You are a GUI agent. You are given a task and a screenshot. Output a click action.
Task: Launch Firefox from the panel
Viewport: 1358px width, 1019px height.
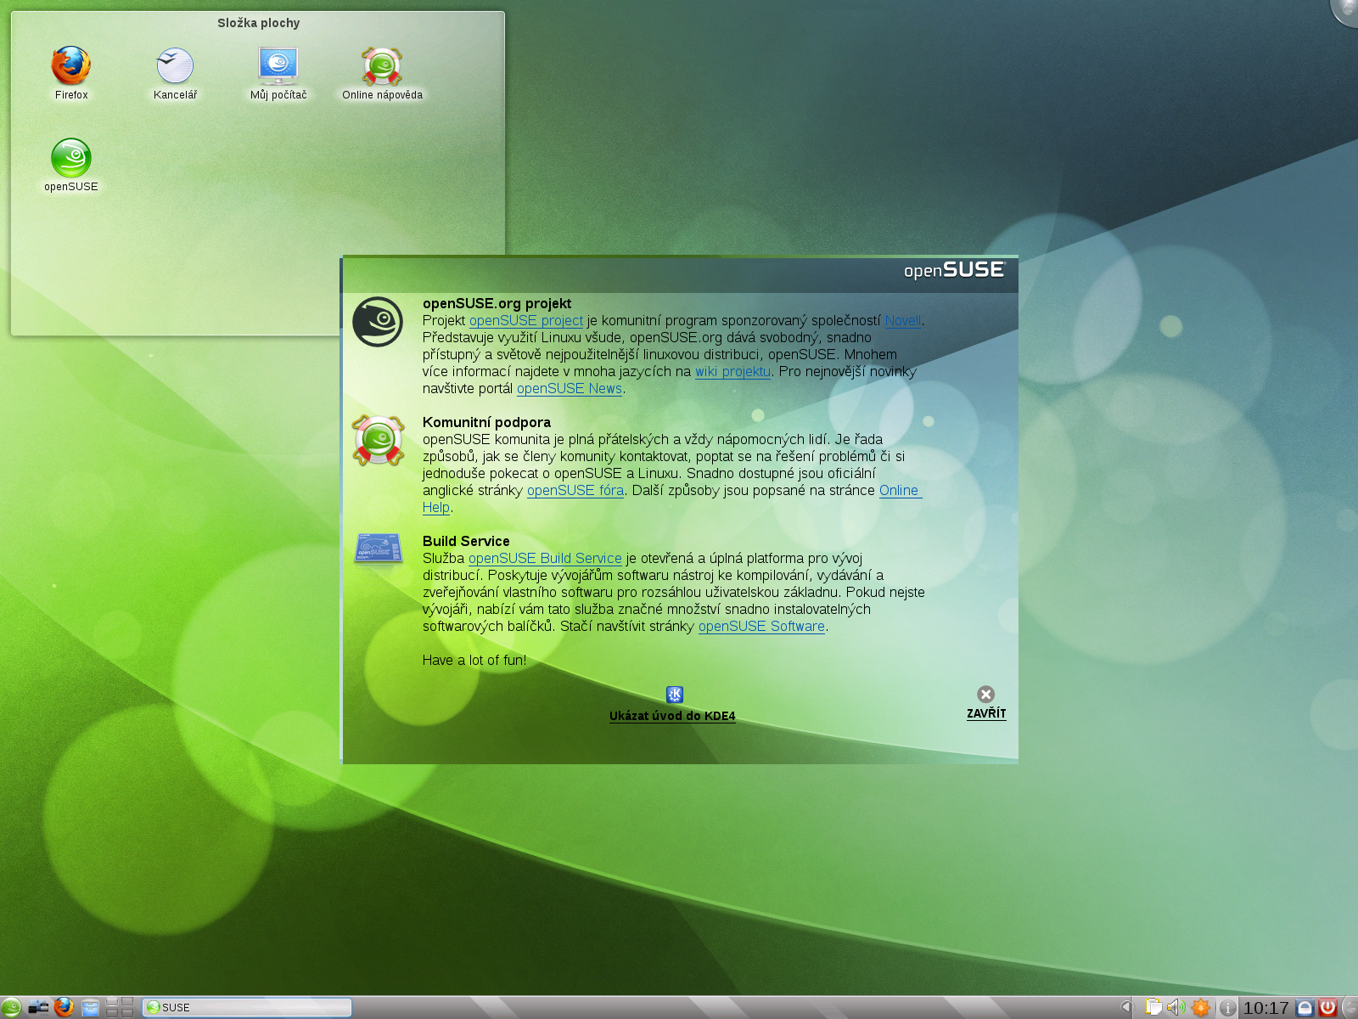coord(64,1007)
